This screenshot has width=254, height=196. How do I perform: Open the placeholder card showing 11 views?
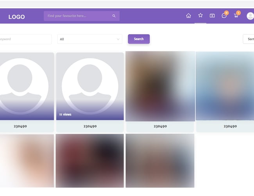pyautogui.click(x=90, y=86)
